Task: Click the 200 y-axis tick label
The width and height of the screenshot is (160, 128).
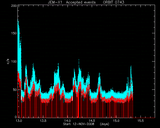Action: click(14, 6)
